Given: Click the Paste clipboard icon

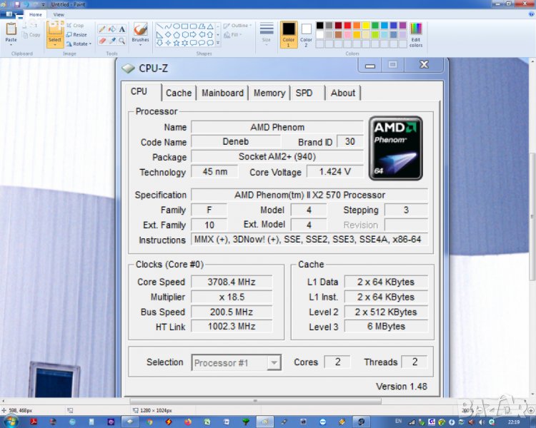Looking at the screenshot, I should (x=11, y=32).
